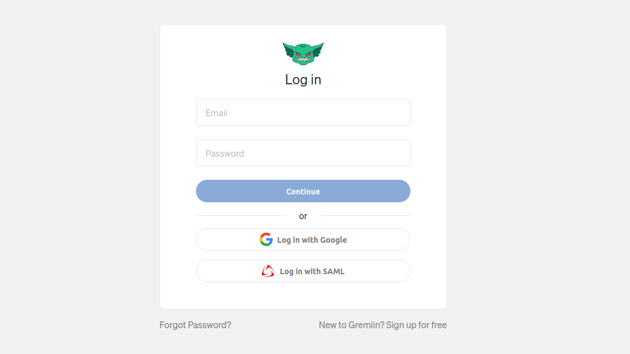Image resolution: width=630 pixels, height=354 pixels.
Task: Click the green Gremlin mascot logo
Action: 303,53
